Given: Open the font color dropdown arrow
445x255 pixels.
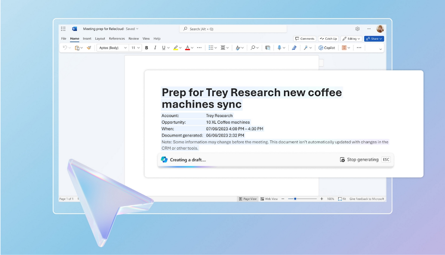Looking at the screenshot, I should (192, 48).
